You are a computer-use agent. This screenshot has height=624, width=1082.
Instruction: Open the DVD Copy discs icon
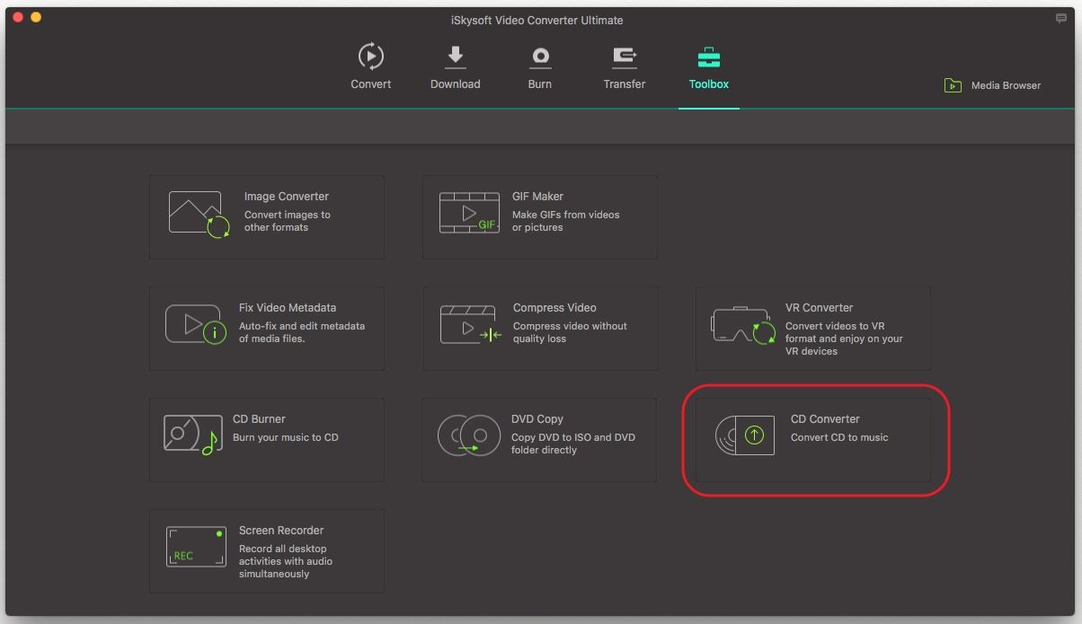(x=468, y=436)
